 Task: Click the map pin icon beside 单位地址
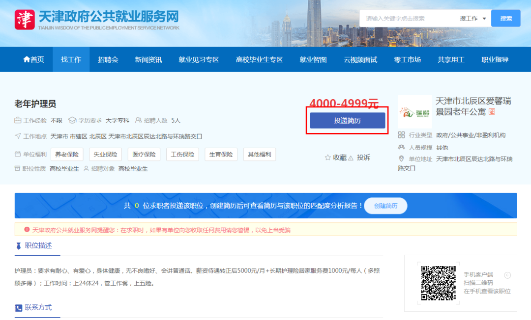pos(401,159)
